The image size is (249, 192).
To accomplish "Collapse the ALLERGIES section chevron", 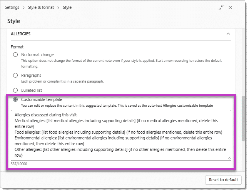I will click(x=229, y=34).
